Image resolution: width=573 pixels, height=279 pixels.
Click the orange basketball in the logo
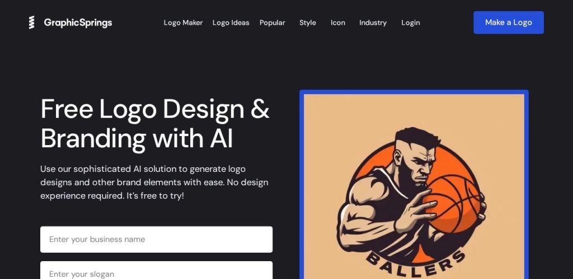[452, 204]
